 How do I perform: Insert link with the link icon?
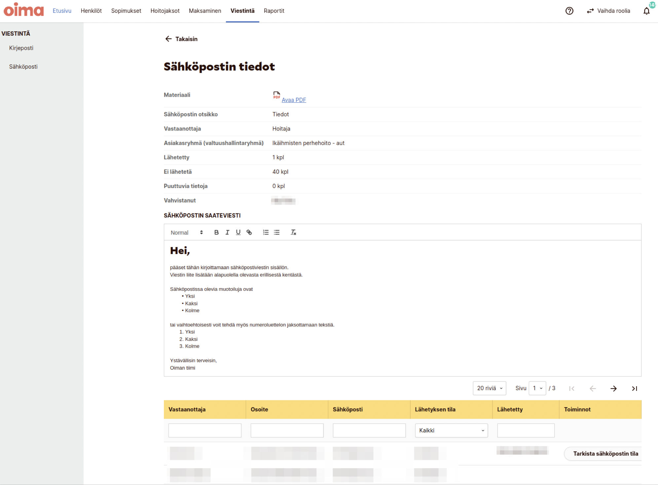(x=249, y=232)
